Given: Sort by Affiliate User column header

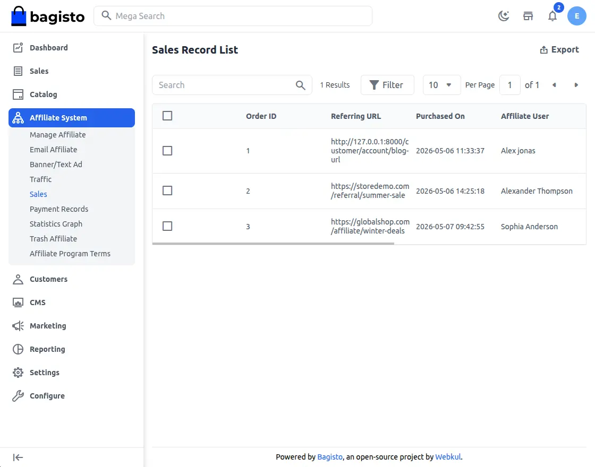Looking at the screenshot, I should coord(525,116).
